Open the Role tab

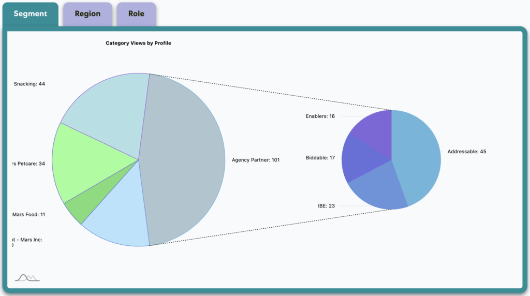click(x=136, y=14)
